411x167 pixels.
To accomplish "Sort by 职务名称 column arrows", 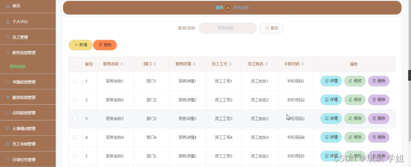I will pos(122,64).
